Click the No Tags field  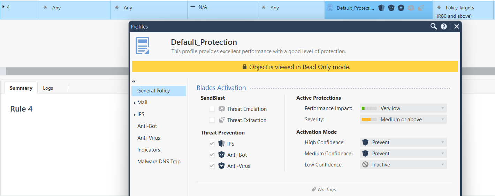tap(324, 189)
